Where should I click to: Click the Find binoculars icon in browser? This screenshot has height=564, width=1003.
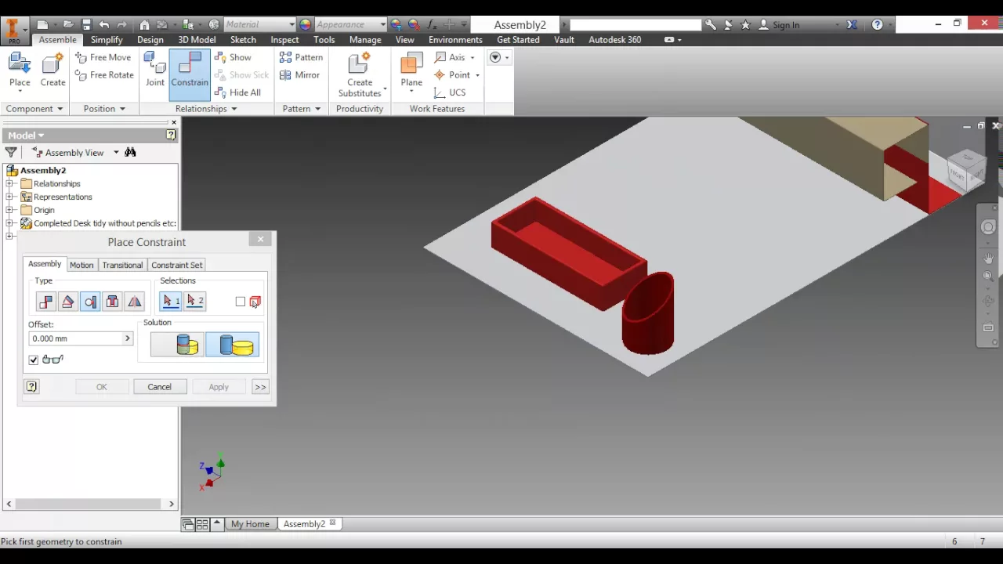(x=130, y=153)
